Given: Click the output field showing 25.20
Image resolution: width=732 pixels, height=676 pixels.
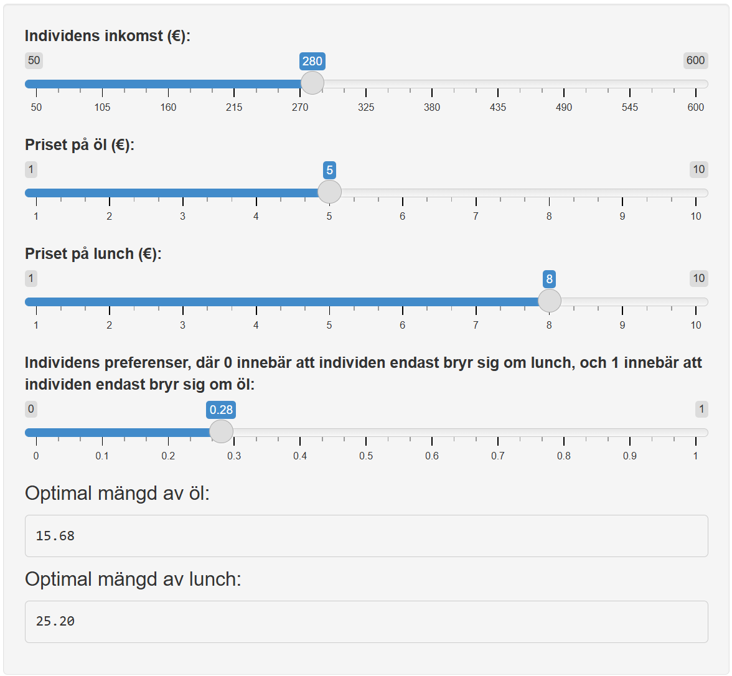Looking at the screenshot, I should coord(366,621).
